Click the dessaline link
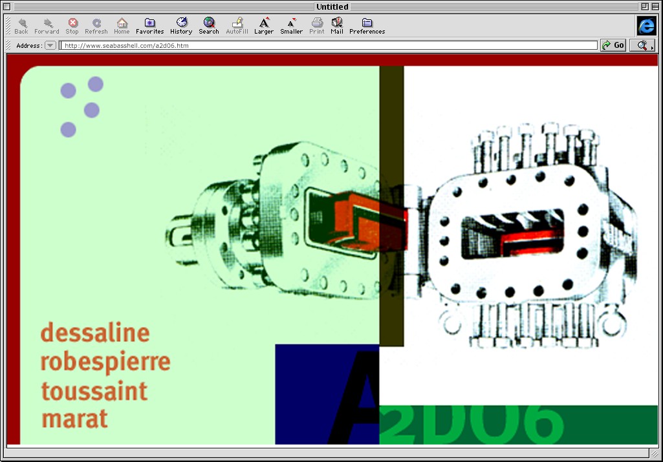This screenshot has height=462, width=663. point(95,333)
